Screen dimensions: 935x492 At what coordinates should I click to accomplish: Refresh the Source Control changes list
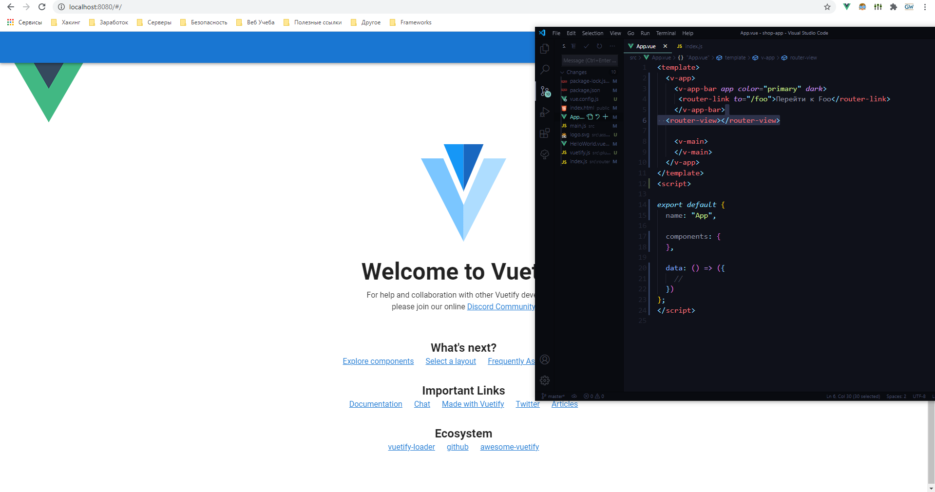click(x=599, y=46)
